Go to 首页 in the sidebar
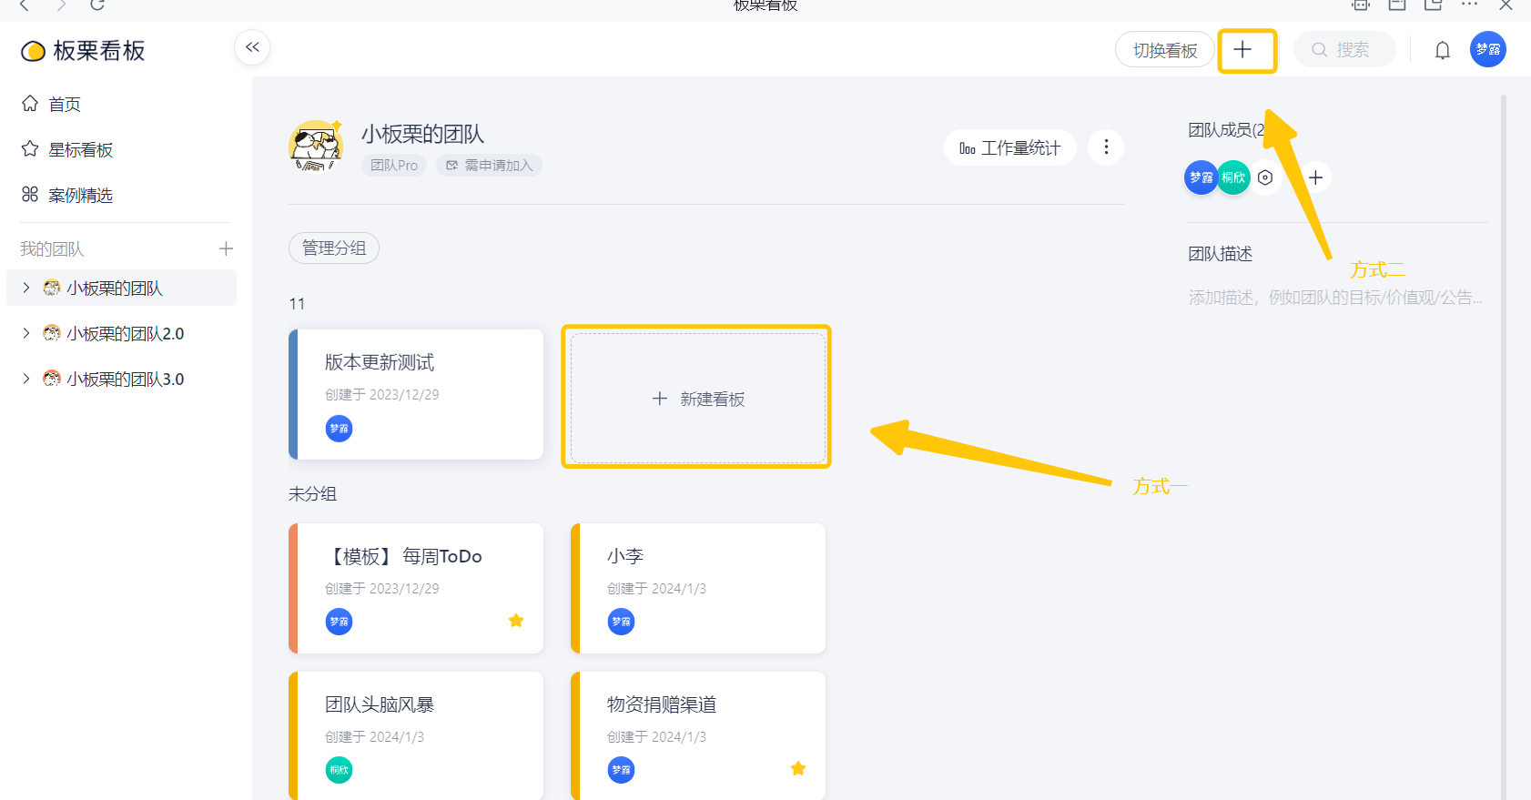The image size is (1531, 800). coord(64,105)
